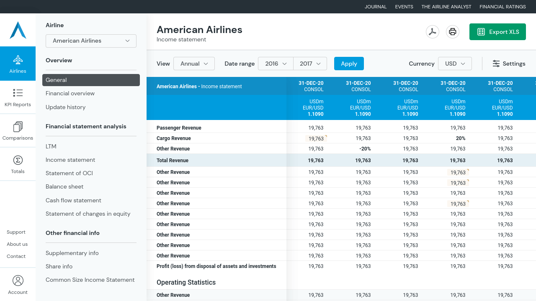Screen dimensions: 536x301
Task: Export the statement as PDF
Action: (x=432, y=32)
